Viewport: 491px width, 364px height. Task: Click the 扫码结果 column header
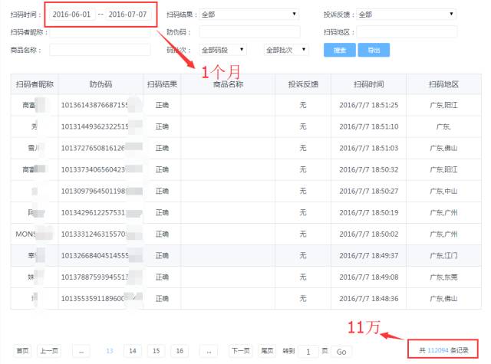tap(162, 84)
